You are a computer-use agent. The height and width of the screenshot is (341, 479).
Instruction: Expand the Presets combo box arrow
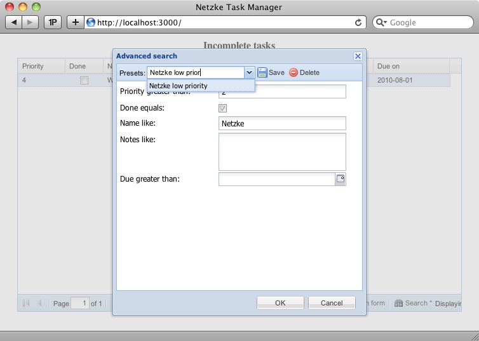tap(249, 72)
